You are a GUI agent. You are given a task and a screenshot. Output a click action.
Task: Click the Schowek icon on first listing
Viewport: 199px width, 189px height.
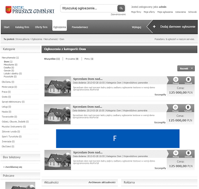pyautogui.click(x=188, y=80)
